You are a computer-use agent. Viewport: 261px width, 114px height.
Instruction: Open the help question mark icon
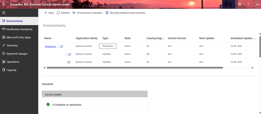[x=248, y=4]
